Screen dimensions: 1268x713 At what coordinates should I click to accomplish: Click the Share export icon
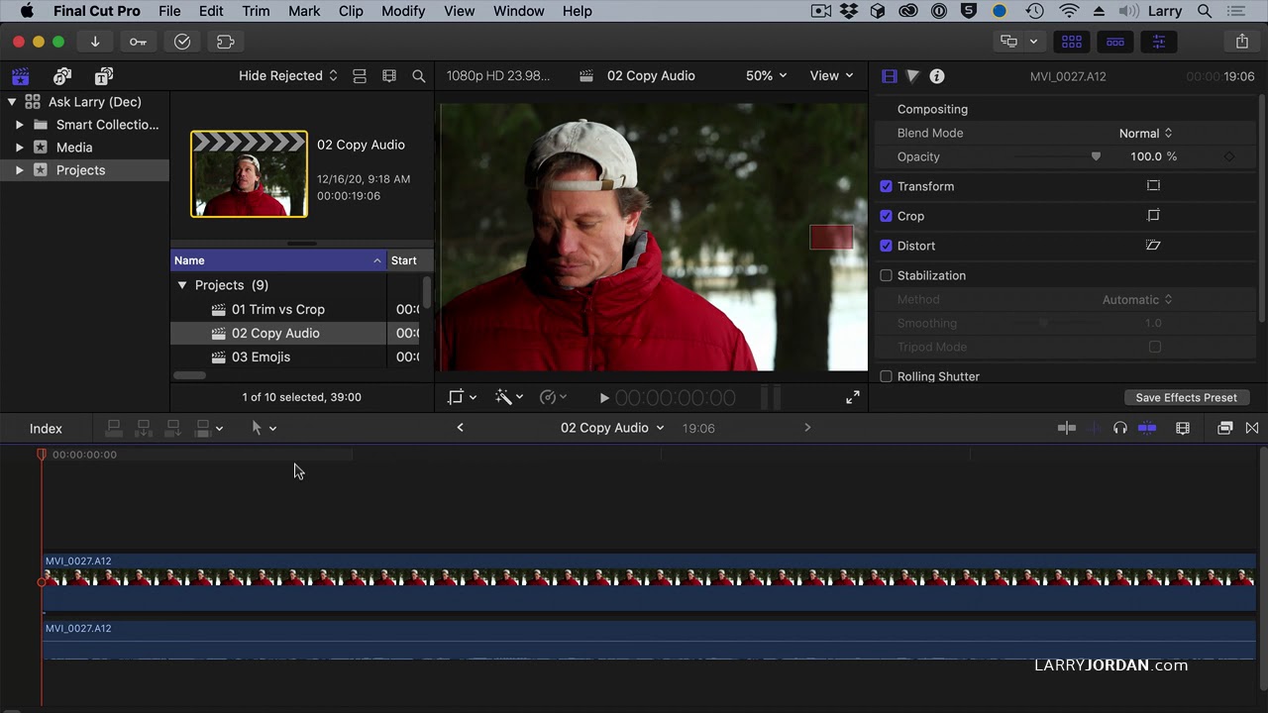click(1242, 42)
